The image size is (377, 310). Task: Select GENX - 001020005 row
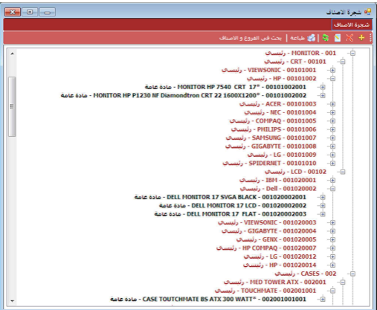pos(277,239)
